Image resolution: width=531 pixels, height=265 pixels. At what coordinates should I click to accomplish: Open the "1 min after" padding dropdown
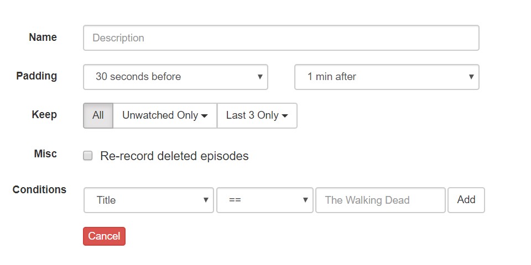[x=387, y=77]
